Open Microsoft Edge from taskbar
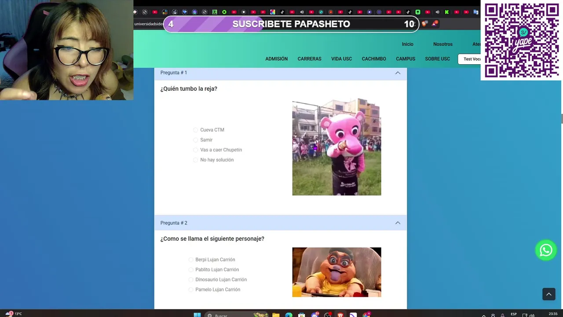This screenshot has height=317, width=563. tap(289, 315)
